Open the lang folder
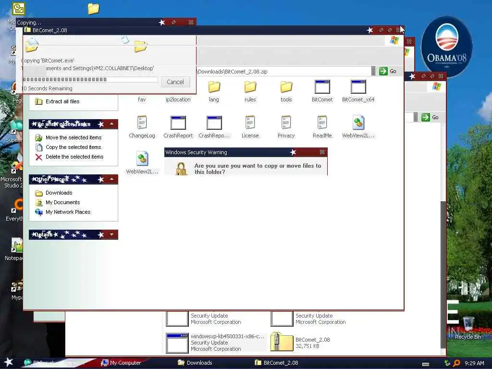The image size is (492, 369). pyautogui.click(x=214, y=91)
